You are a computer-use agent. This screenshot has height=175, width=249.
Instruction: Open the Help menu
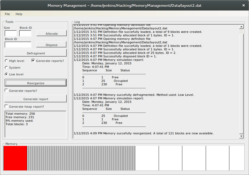(19, 14)
